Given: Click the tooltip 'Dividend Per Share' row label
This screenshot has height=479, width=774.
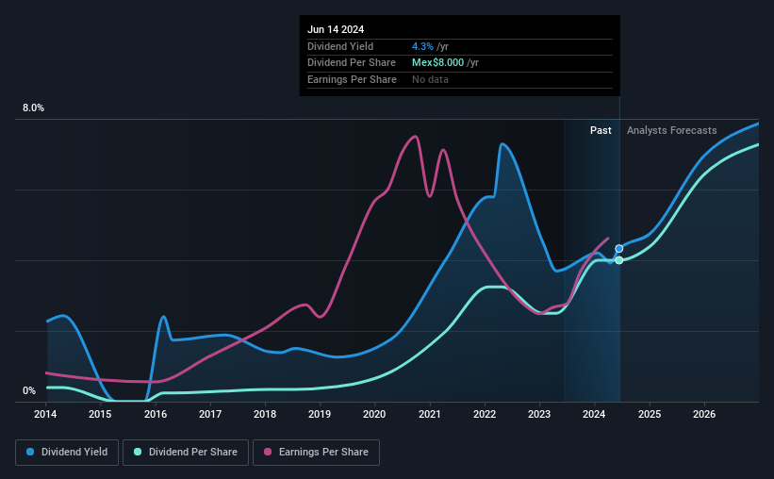Looking at the screenshot, I should tap(352, 63).
